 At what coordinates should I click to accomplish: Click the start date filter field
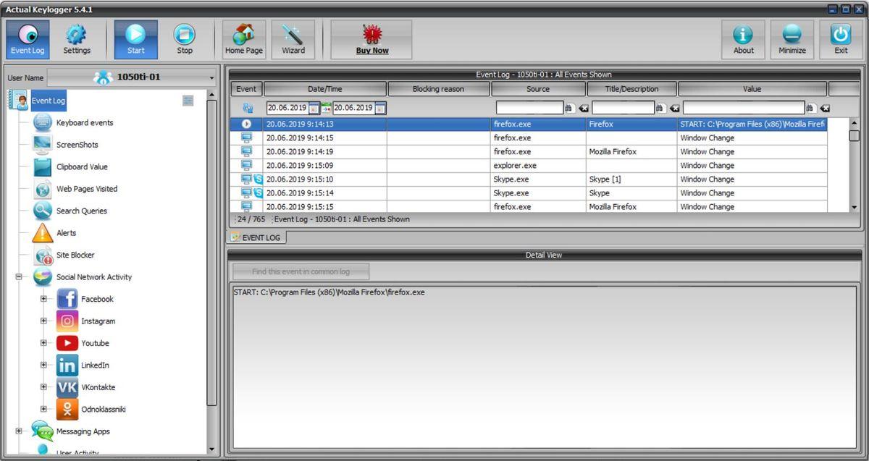click(287, 108)
